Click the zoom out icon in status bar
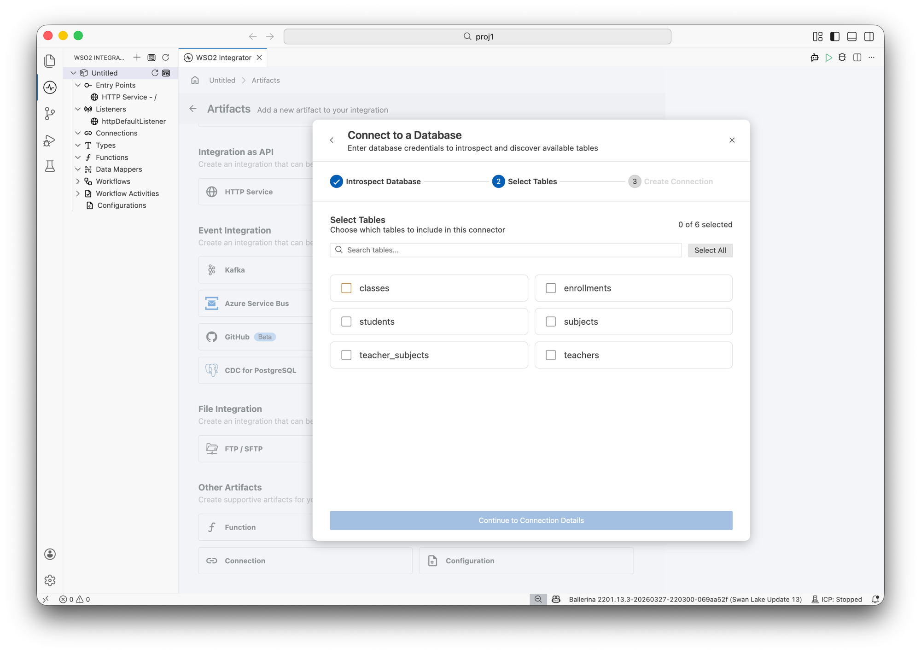 pos(538,599)
